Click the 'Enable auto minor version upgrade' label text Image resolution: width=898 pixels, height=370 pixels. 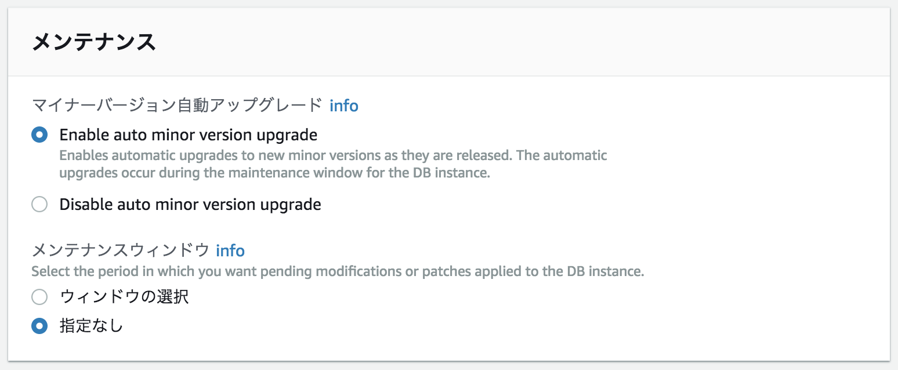pos(189,136)
